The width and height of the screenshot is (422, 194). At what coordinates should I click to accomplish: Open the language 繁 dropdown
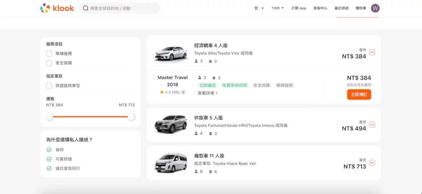coord(259,8)
